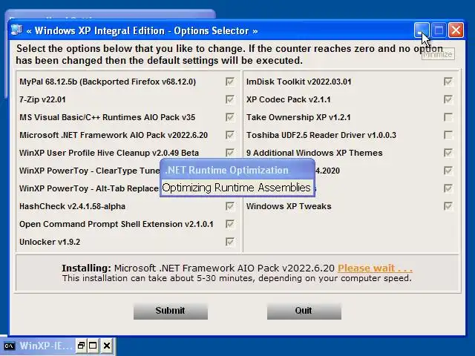
Task: Minimize the Options Selector window
Action: tap(422, 30)
